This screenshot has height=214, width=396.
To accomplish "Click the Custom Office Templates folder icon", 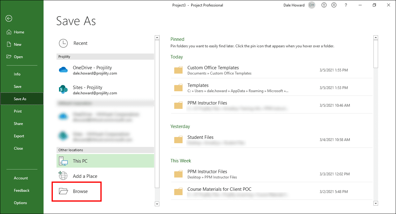I will (179, 70).
